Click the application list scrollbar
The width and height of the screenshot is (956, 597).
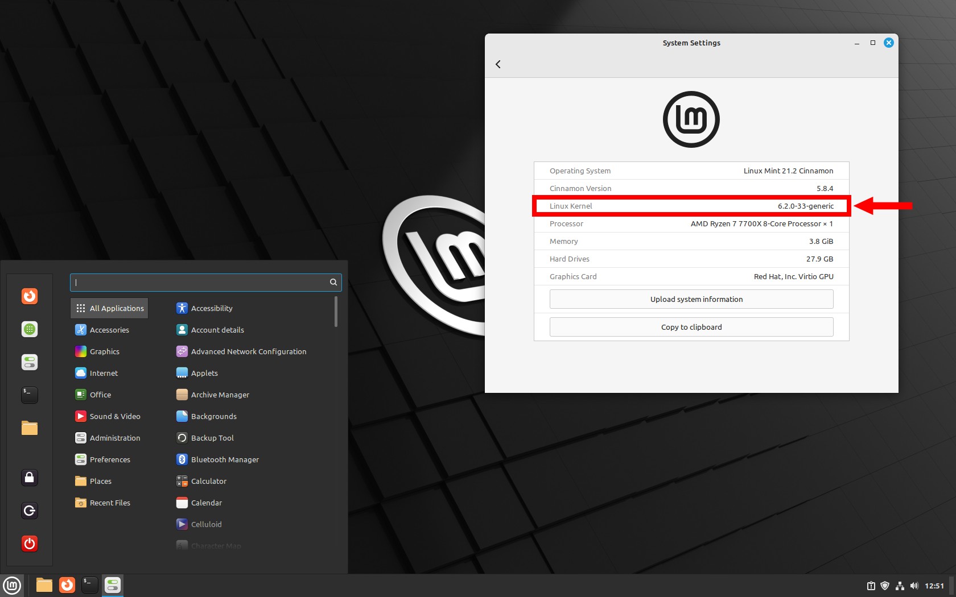pos(336,312)
